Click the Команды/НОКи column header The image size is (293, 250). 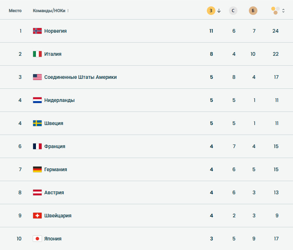[x=49, y=11]
